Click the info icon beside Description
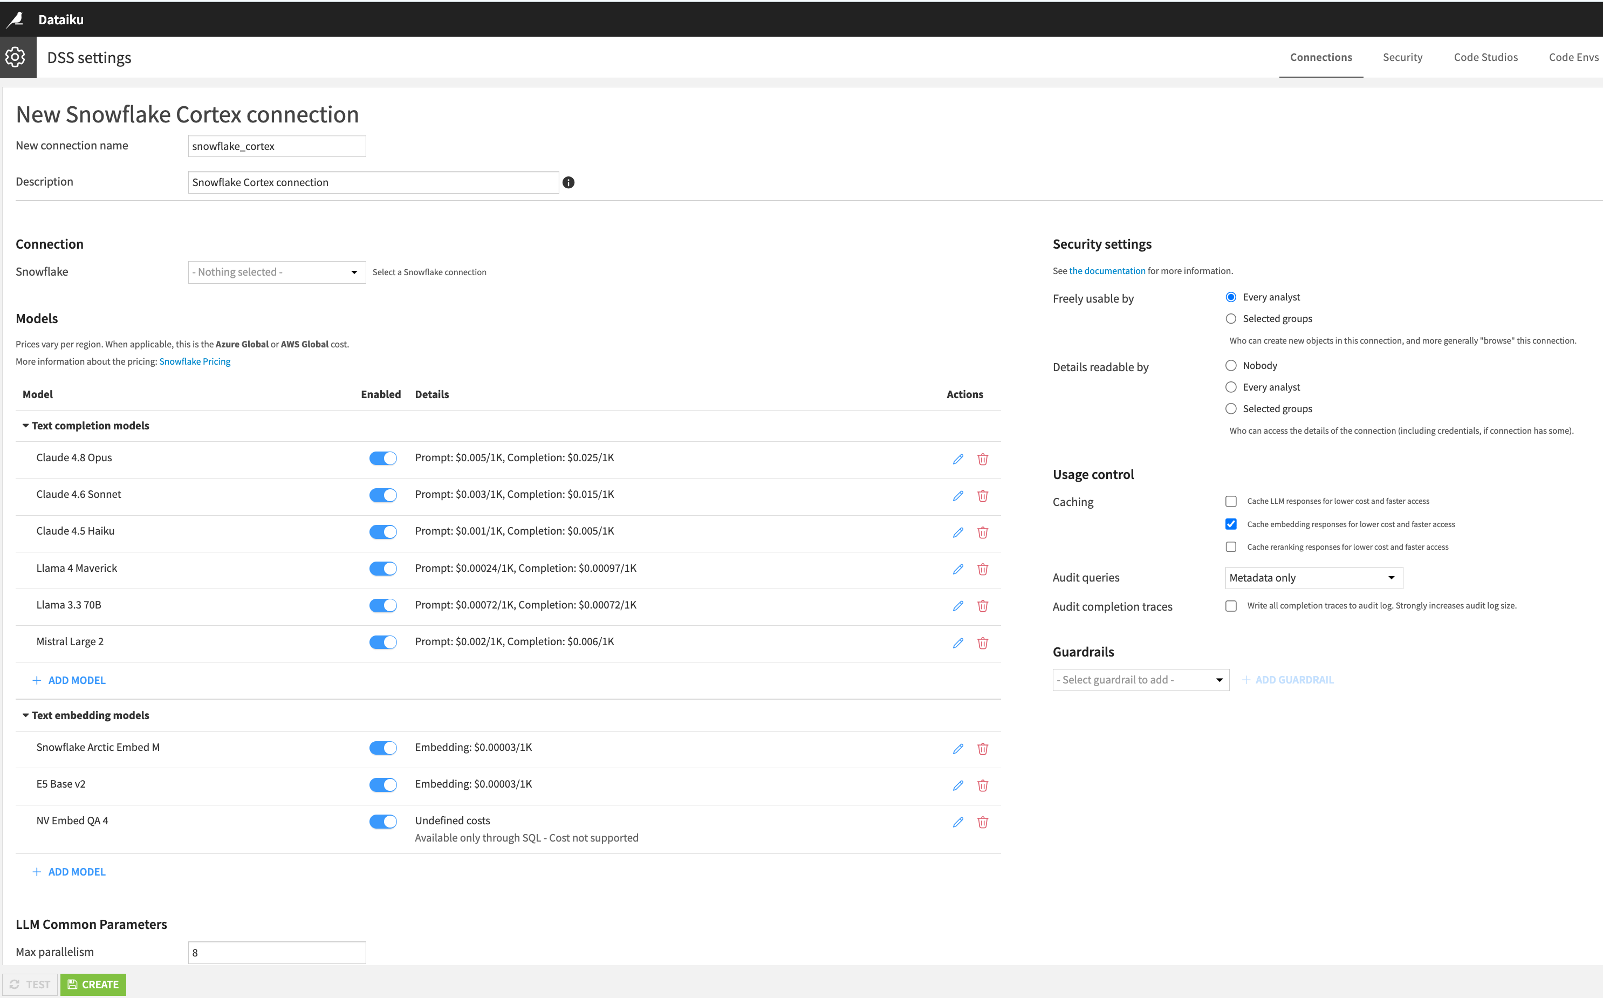 click(x=568, y=183)
